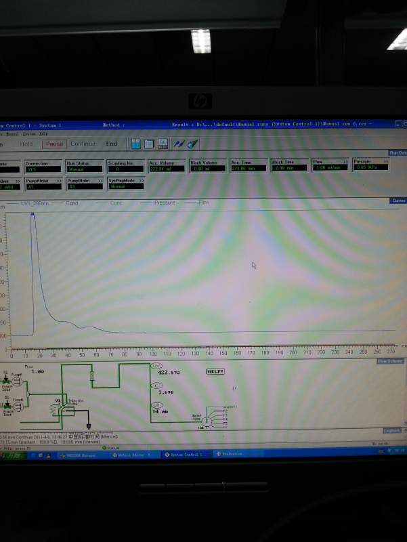Expand the SysPmpMode box arrows
This screenshot has width=407, height=542.
pos(142,180)
